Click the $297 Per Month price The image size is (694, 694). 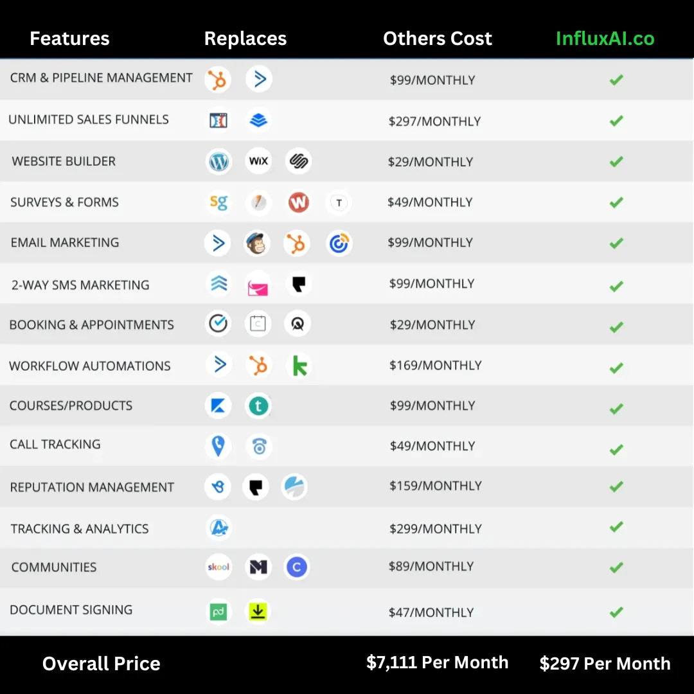coord(605,664)
